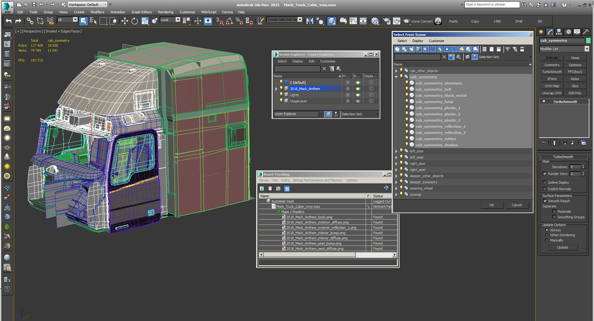
Task: Click the Render Production teapot icon
Action: 406,21
